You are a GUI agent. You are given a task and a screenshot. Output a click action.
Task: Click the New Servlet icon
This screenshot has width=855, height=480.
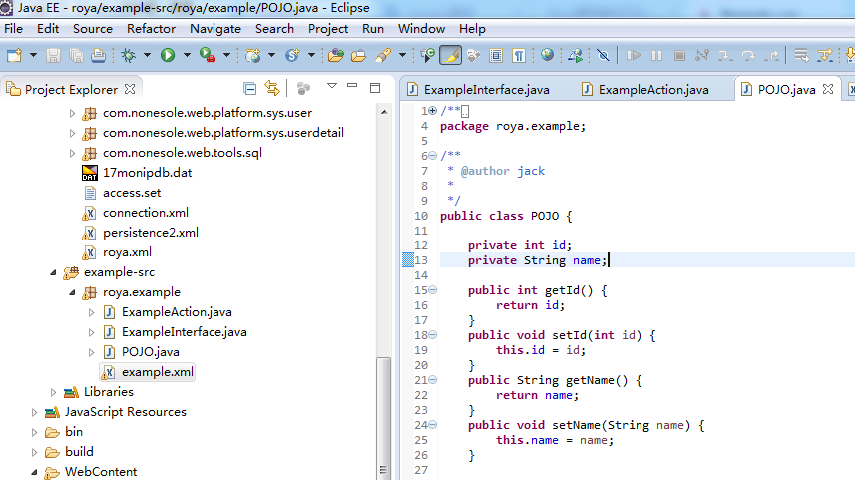point(293,55)
